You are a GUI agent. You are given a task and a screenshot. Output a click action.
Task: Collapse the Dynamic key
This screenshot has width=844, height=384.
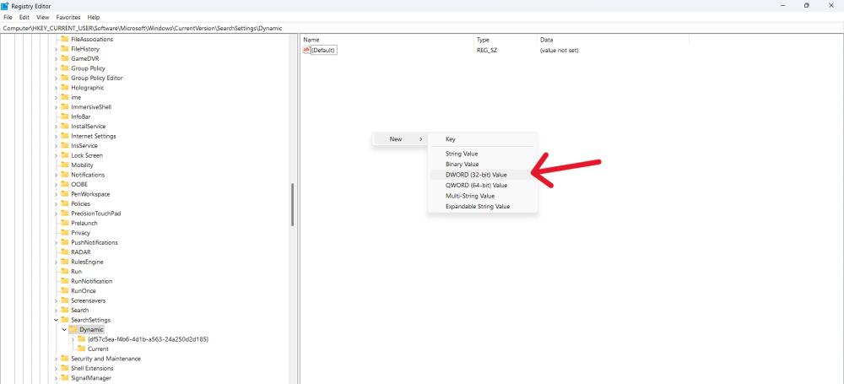65,330
